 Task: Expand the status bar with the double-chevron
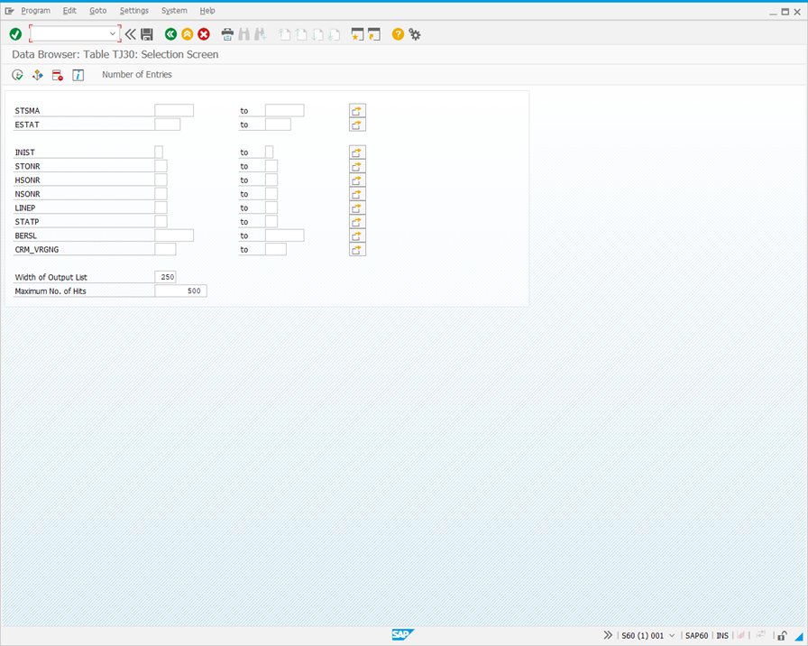[608, 635]
